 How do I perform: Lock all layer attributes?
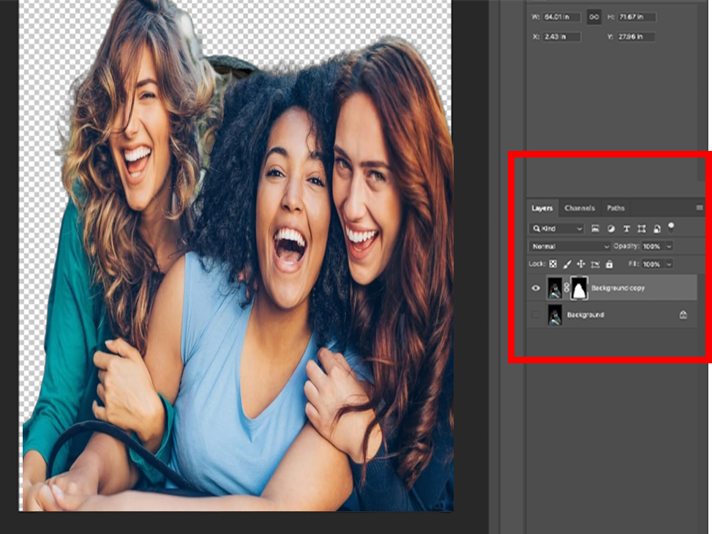coord(610,264)
